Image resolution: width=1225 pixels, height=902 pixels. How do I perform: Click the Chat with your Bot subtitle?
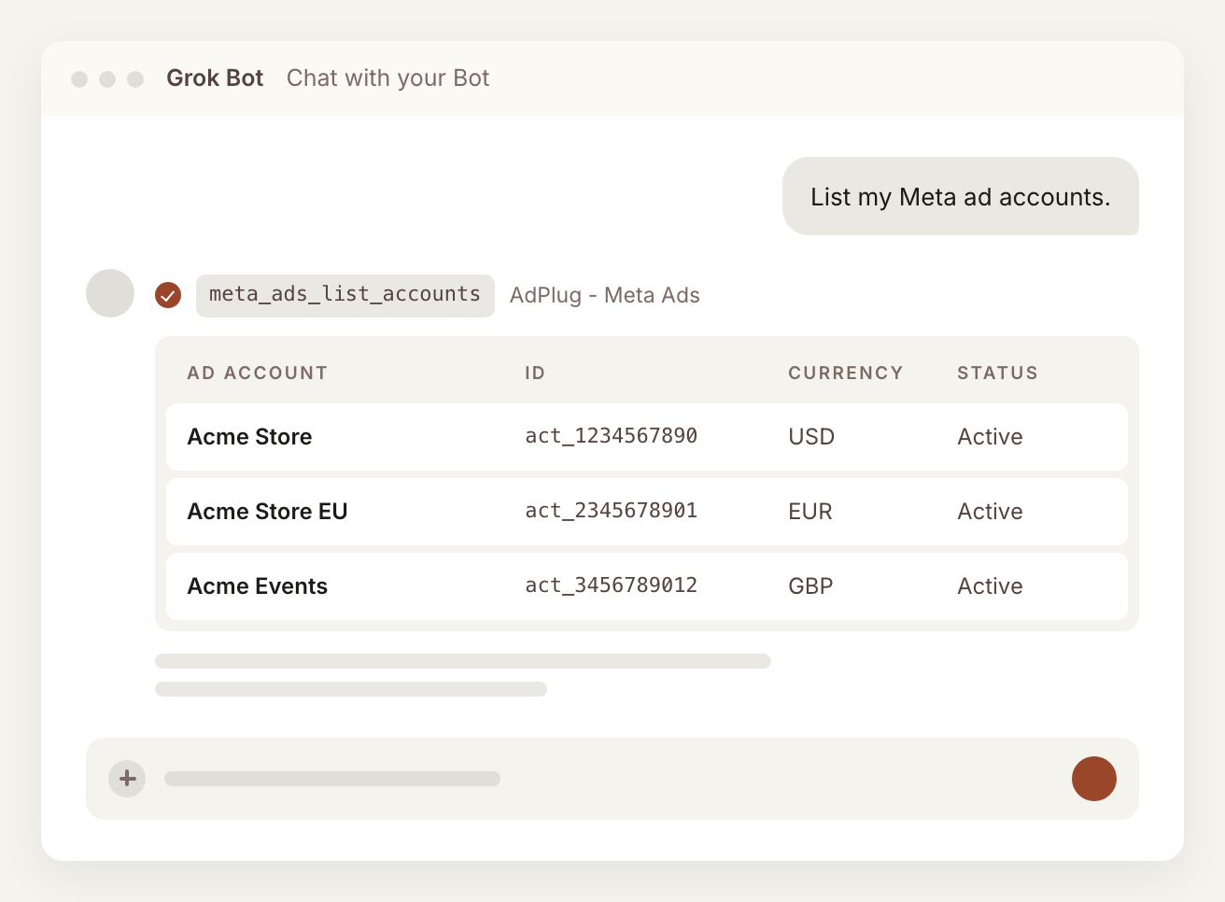tap(387, 78)
